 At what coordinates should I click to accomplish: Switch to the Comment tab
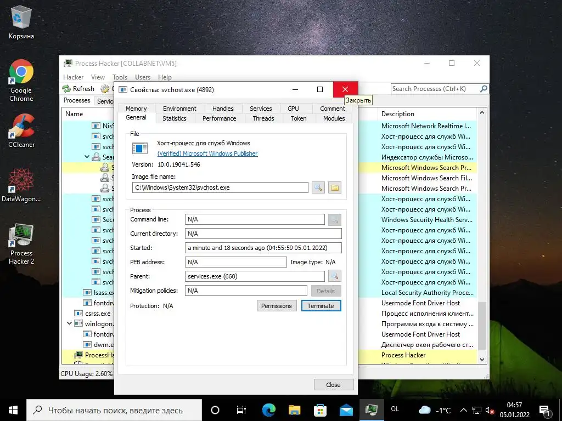click(x=332, y=109)
